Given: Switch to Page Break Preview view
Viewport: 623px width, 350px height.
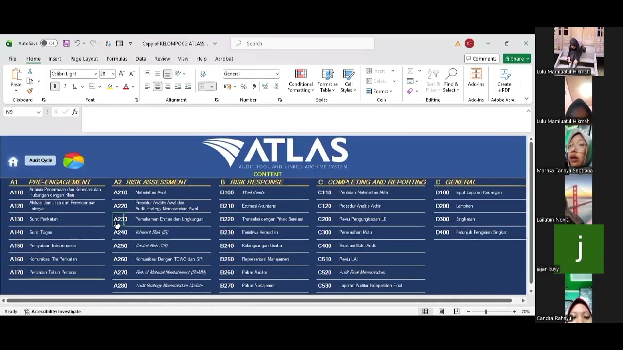Looking at the screenshot, I should coord(457,311).
